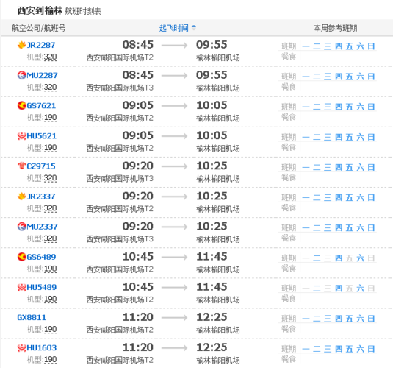Click the China Eastern logo beside MU2287
Screen dimensions: 393x368
(21, 75)
